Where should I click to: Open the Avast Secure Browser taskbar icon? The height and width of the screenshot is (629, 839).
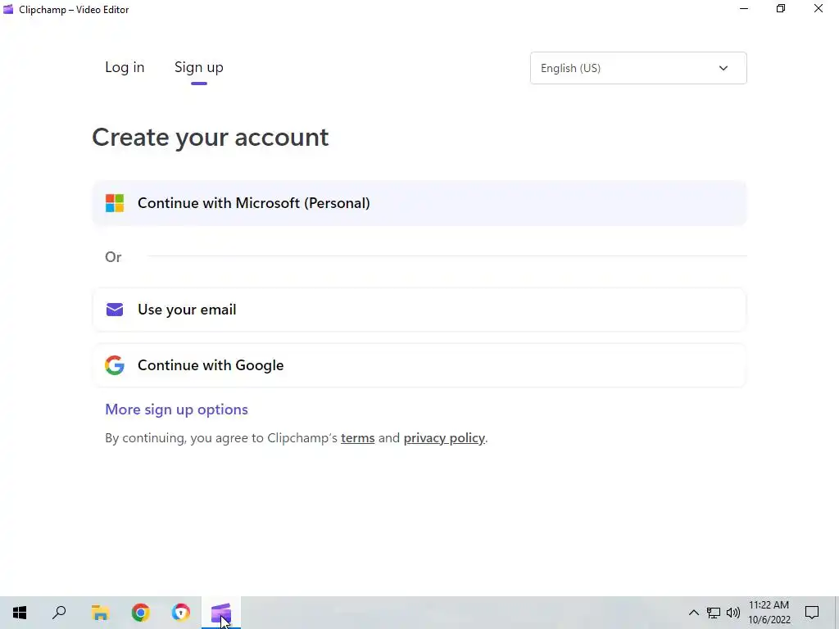click(181, 613)
